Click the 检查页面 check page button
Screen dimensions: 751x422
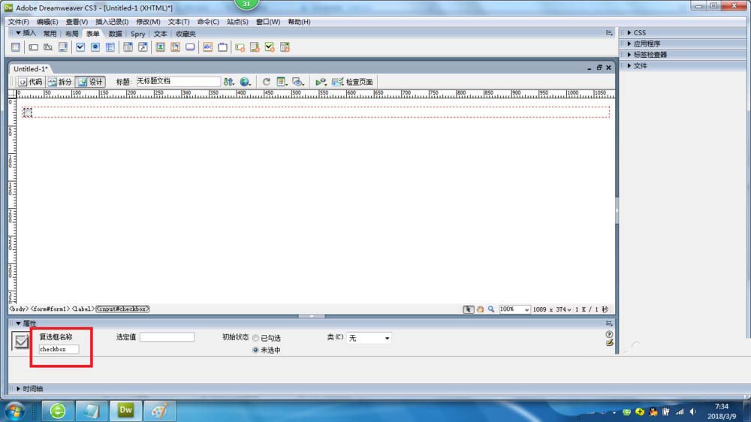[352, 82]
